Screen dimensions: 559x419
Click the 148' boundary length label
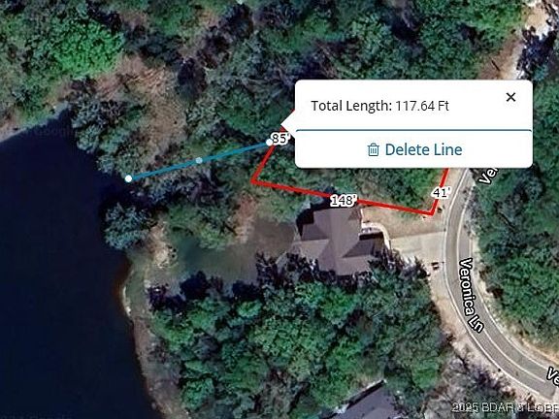(x=344, y=201)
